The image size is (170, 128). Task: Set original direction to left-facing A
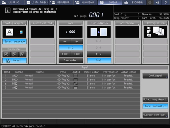click(x=6, y=54)
